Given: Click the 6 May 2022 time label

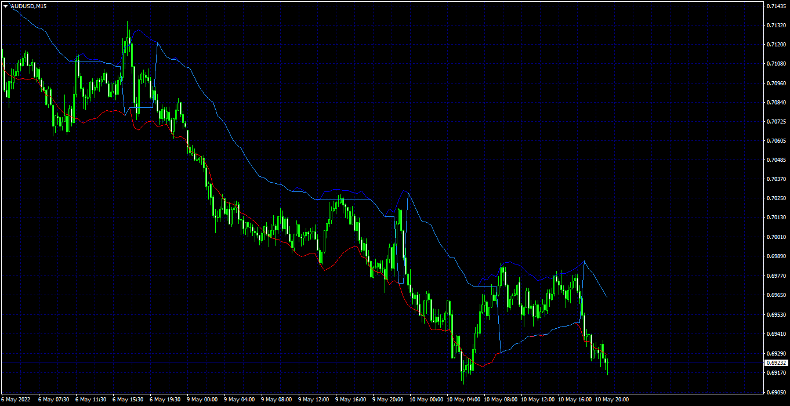Looking at the screenshot, I should point(16,399).
